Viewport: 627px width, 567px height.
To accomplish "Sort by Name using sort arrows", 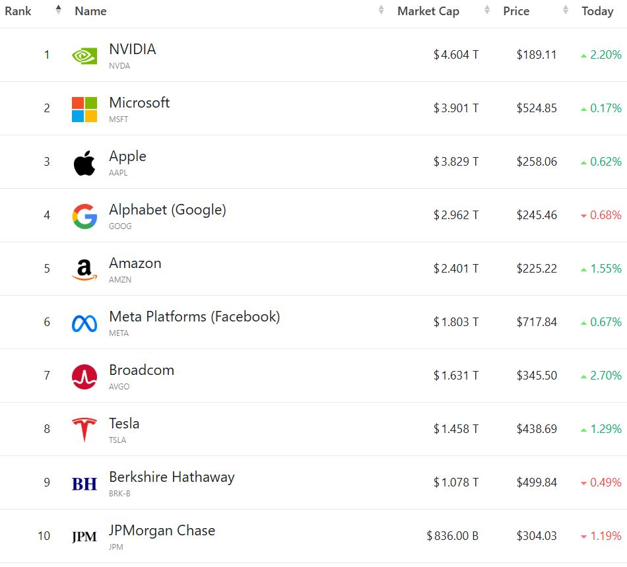I will 381,11.
